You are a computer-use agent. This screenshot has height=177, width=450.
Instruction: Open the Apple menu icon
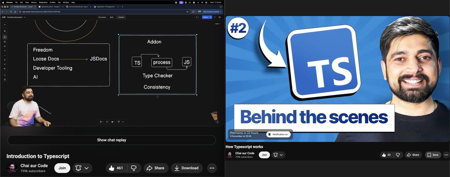(3, 2)
